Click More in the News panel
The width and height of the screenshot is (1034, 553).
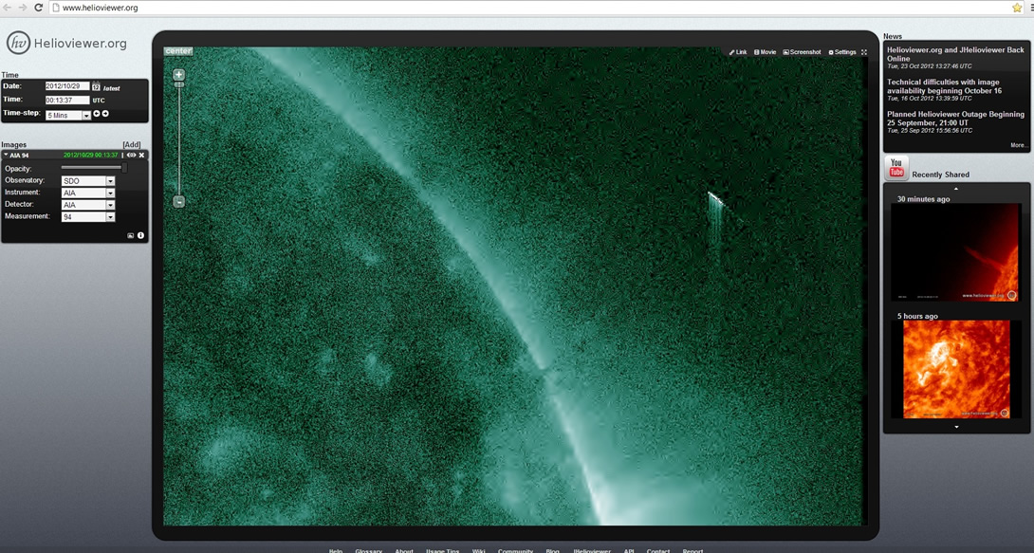coord(1017,145)
